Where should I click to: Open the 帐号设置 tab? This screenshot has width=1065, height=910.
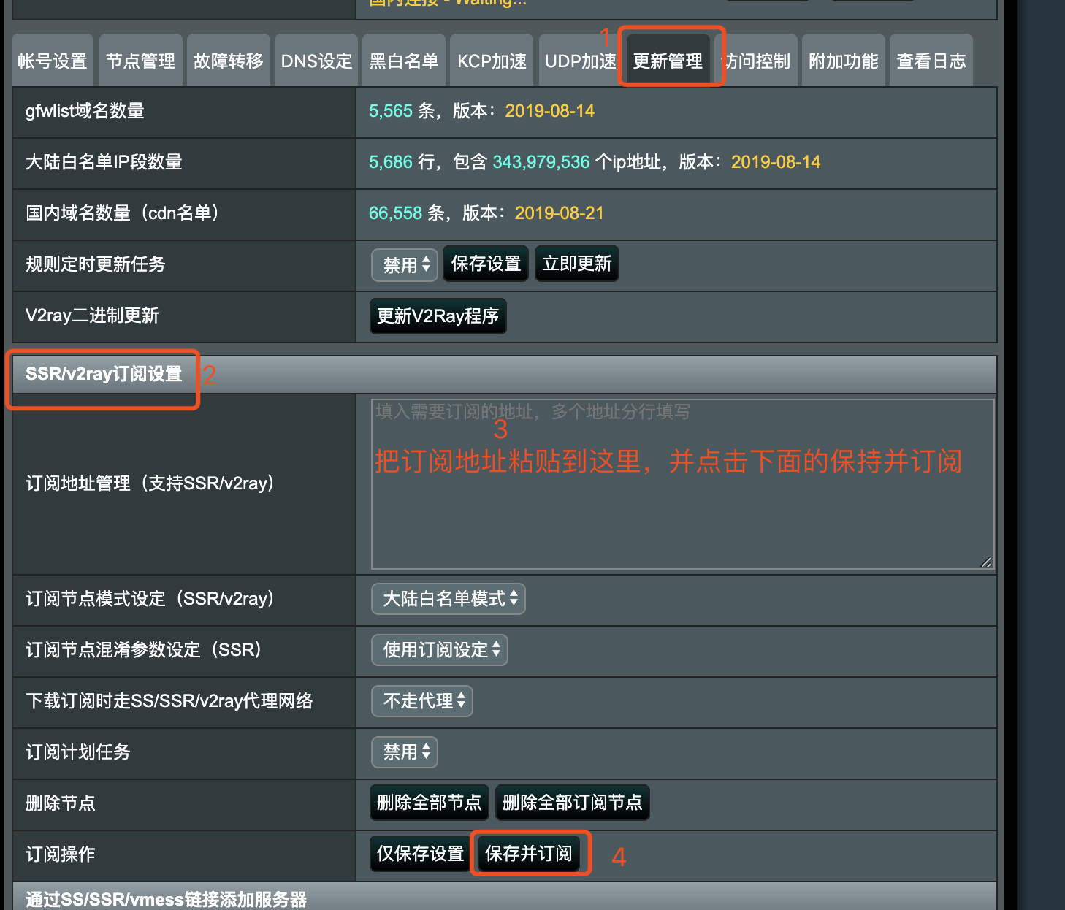(53, 61)
